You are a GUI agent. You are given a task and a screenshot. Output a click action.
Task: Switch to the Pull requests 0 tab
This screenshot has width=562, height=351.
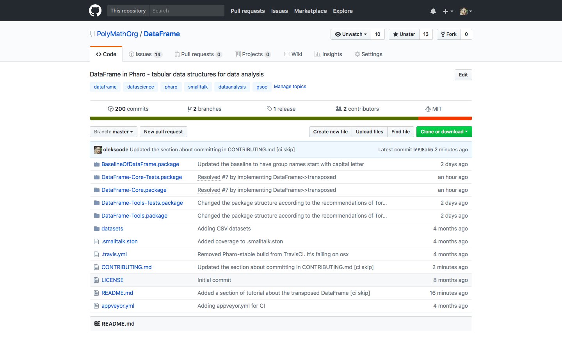click(198, 54)
